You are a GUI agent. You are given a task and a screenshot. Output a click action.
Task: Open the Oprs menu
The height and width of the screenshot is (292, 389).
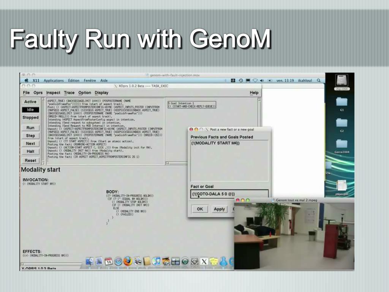coord(38,93)
